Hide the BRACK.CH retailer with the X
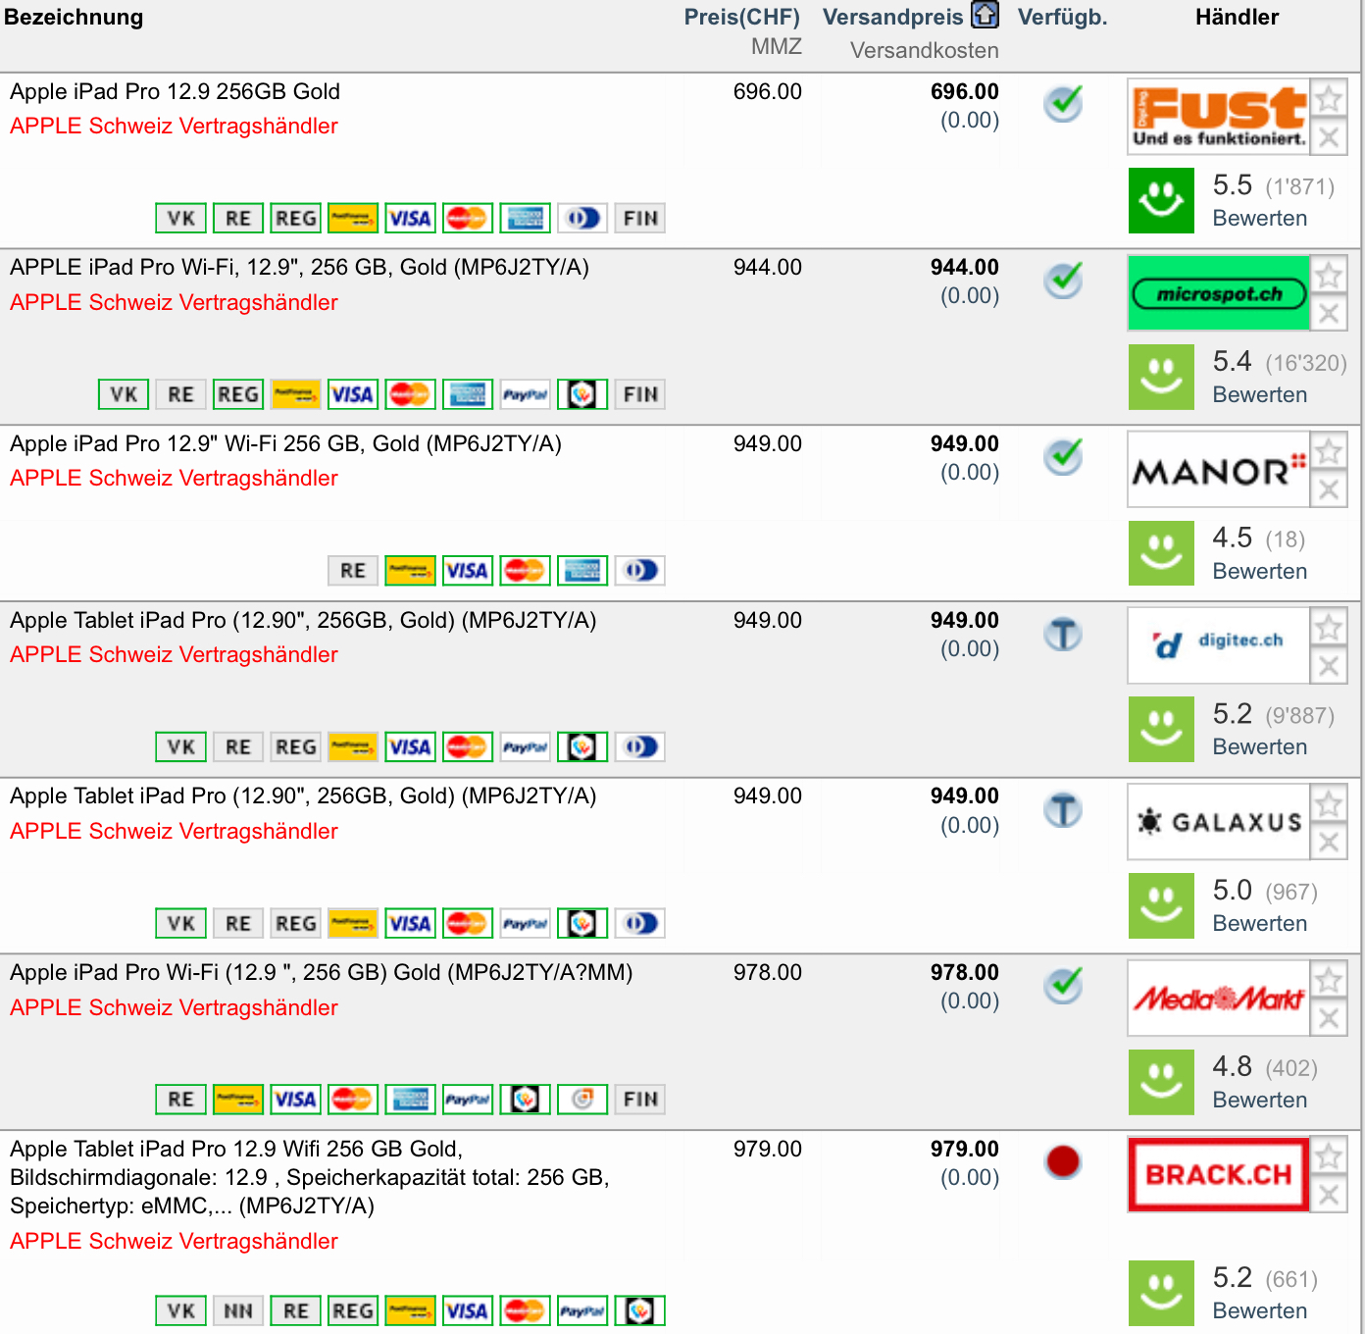The height and width of the screenshot is (1334, 1365). click(x=1329, y=1194)
